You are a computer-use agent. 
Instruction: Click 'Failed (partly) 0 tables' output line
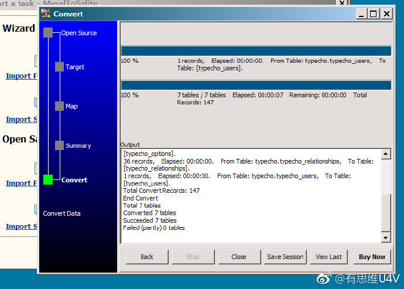154,228
